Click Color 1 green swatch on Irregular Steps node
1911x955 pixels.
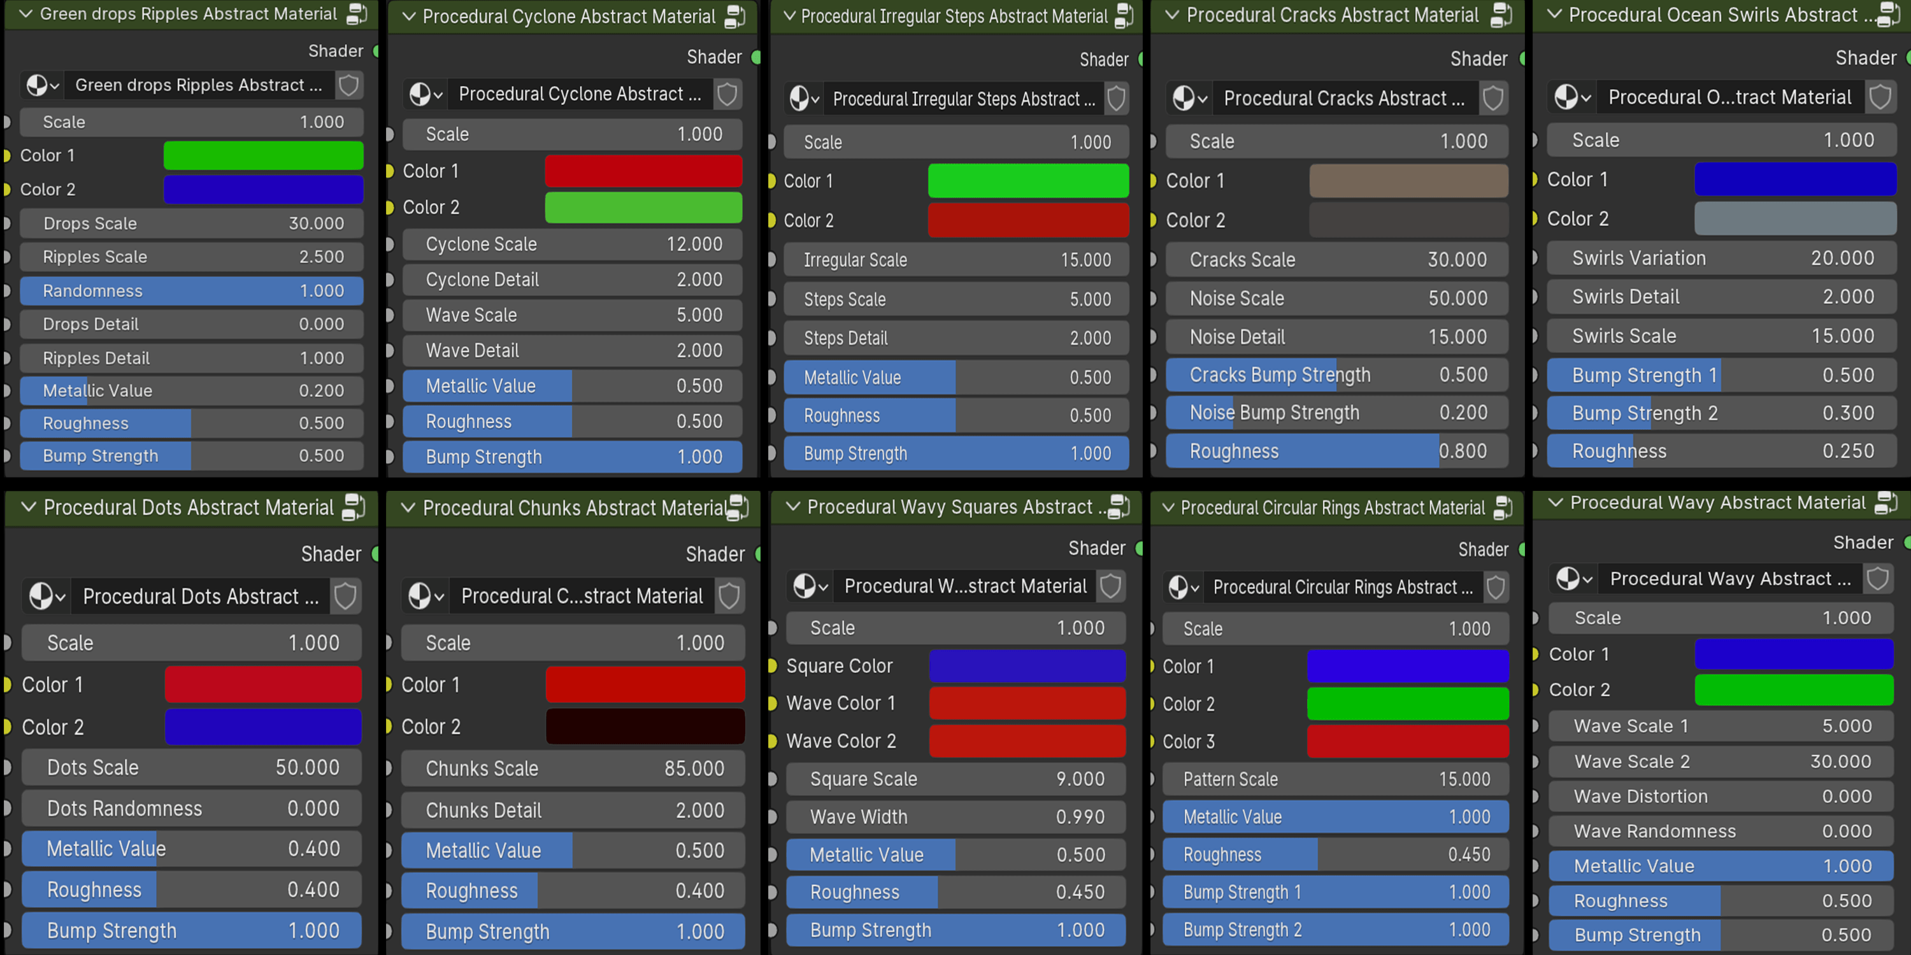click(1028, 180)
